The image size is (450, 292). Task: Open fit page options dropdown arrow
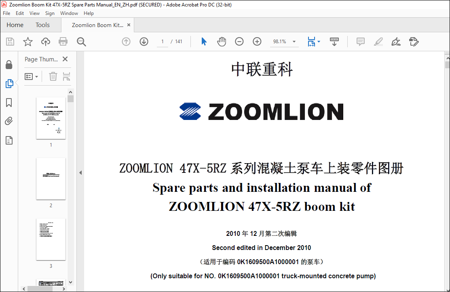(x=319, y=42)
